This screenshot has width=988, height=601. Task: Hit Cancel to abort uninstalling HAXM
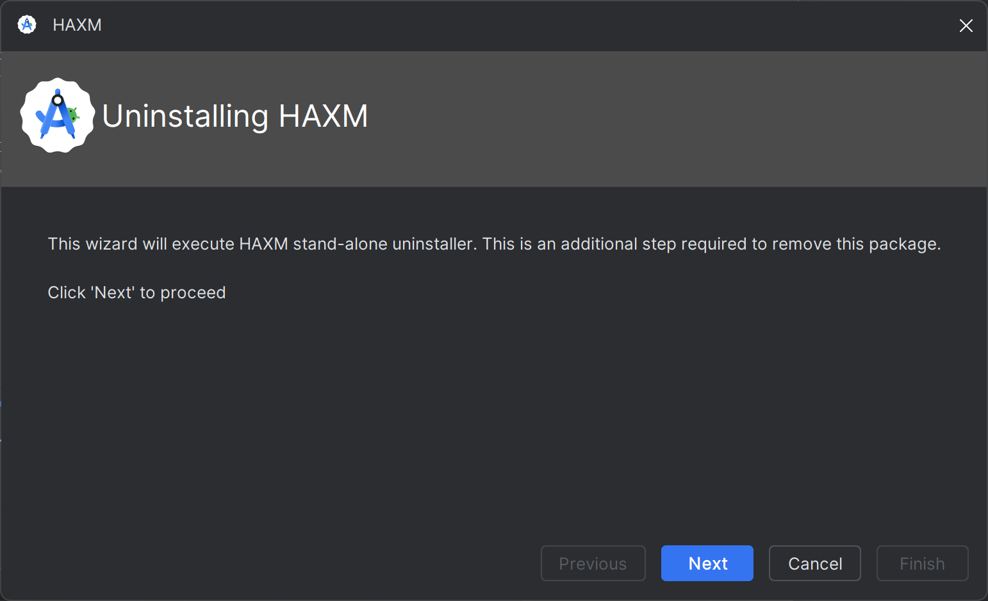pos(814,563)
